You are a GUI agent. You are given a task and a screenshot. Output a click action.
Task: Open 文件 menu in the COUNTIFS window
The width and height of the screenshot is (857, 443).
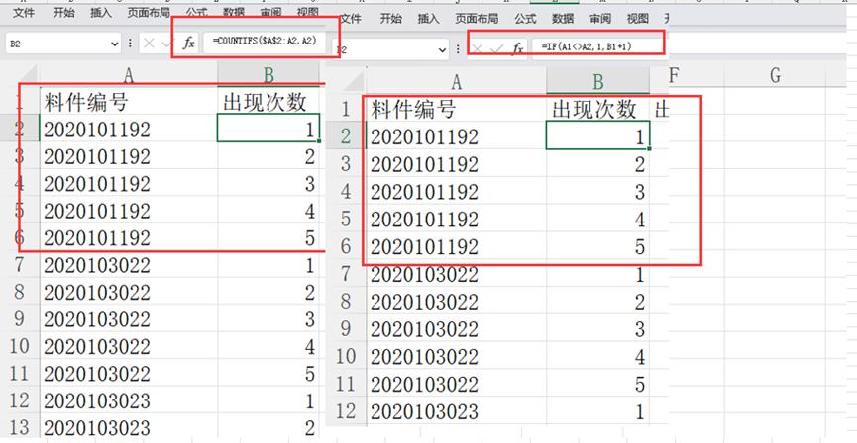pos(24,13)
